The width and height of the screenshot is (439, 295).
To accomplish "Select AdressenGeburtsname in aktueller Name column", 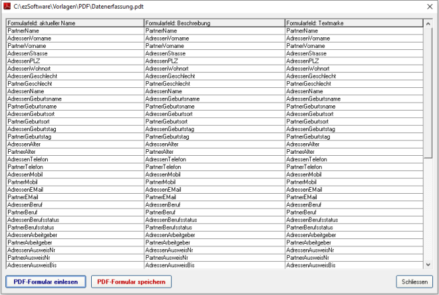I will click(x=75, y=99).
